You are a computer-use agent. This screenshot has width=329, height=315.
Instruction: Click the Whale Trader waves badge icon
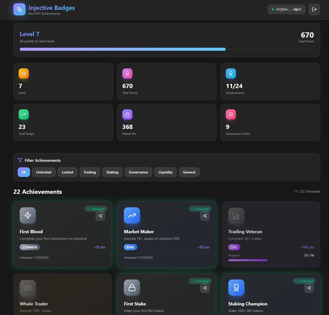point(28,288)
